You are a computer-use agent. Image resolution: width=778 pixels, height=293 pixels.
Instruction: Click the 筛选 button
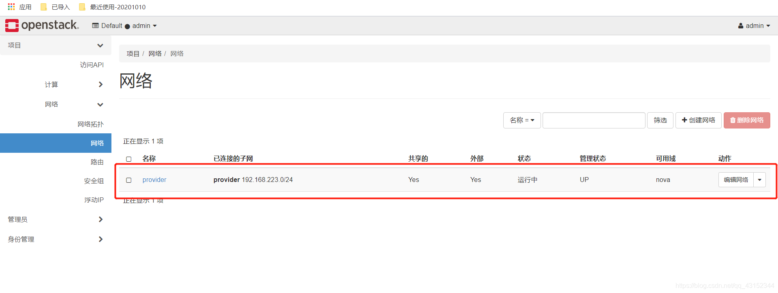tap(660, 120)
